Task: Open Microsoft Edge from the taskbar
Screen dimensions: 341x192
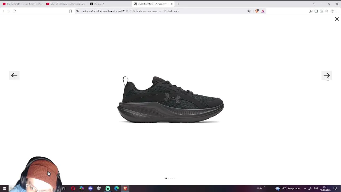Action: (116, 189)
